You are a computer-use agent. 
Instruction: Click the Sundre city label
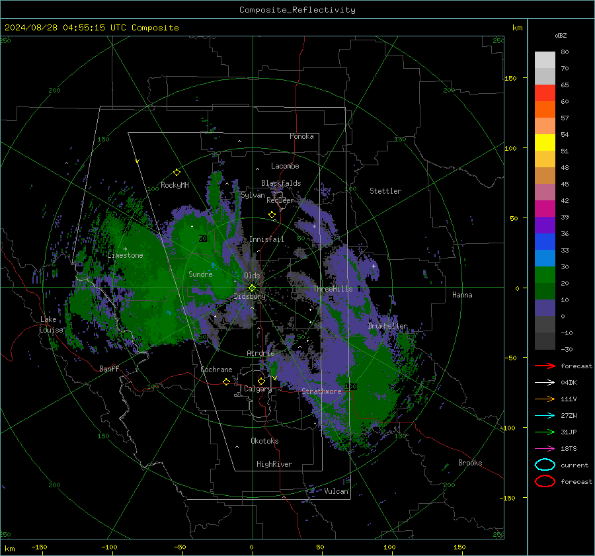201,274
